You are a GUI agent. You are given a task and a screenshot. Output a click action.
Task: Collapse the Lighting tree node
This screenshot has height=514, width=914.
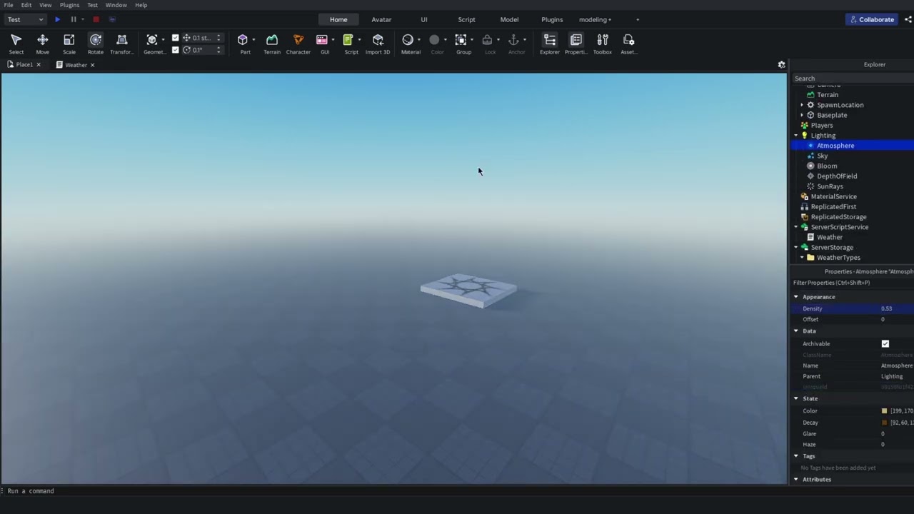(x=795, y=136)
